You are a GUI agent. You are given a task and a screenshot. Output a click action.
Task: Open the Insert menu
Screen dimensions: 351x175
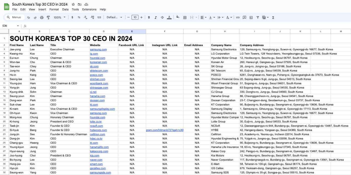point(42,9)
